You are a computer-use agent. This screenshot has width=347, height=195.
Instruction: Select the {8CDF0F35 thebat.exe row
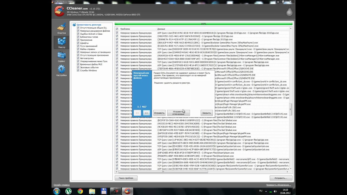[x=202, y=120]
